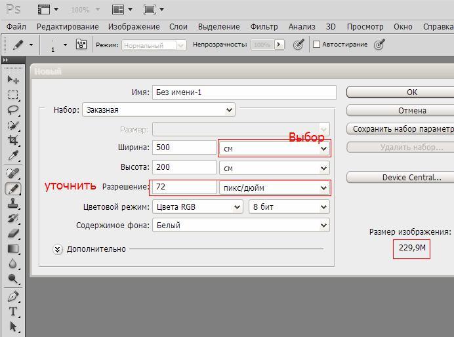Open the brush size picker arrow
Image resolution: width=454 pixels, height=337 pixels.
65,45
